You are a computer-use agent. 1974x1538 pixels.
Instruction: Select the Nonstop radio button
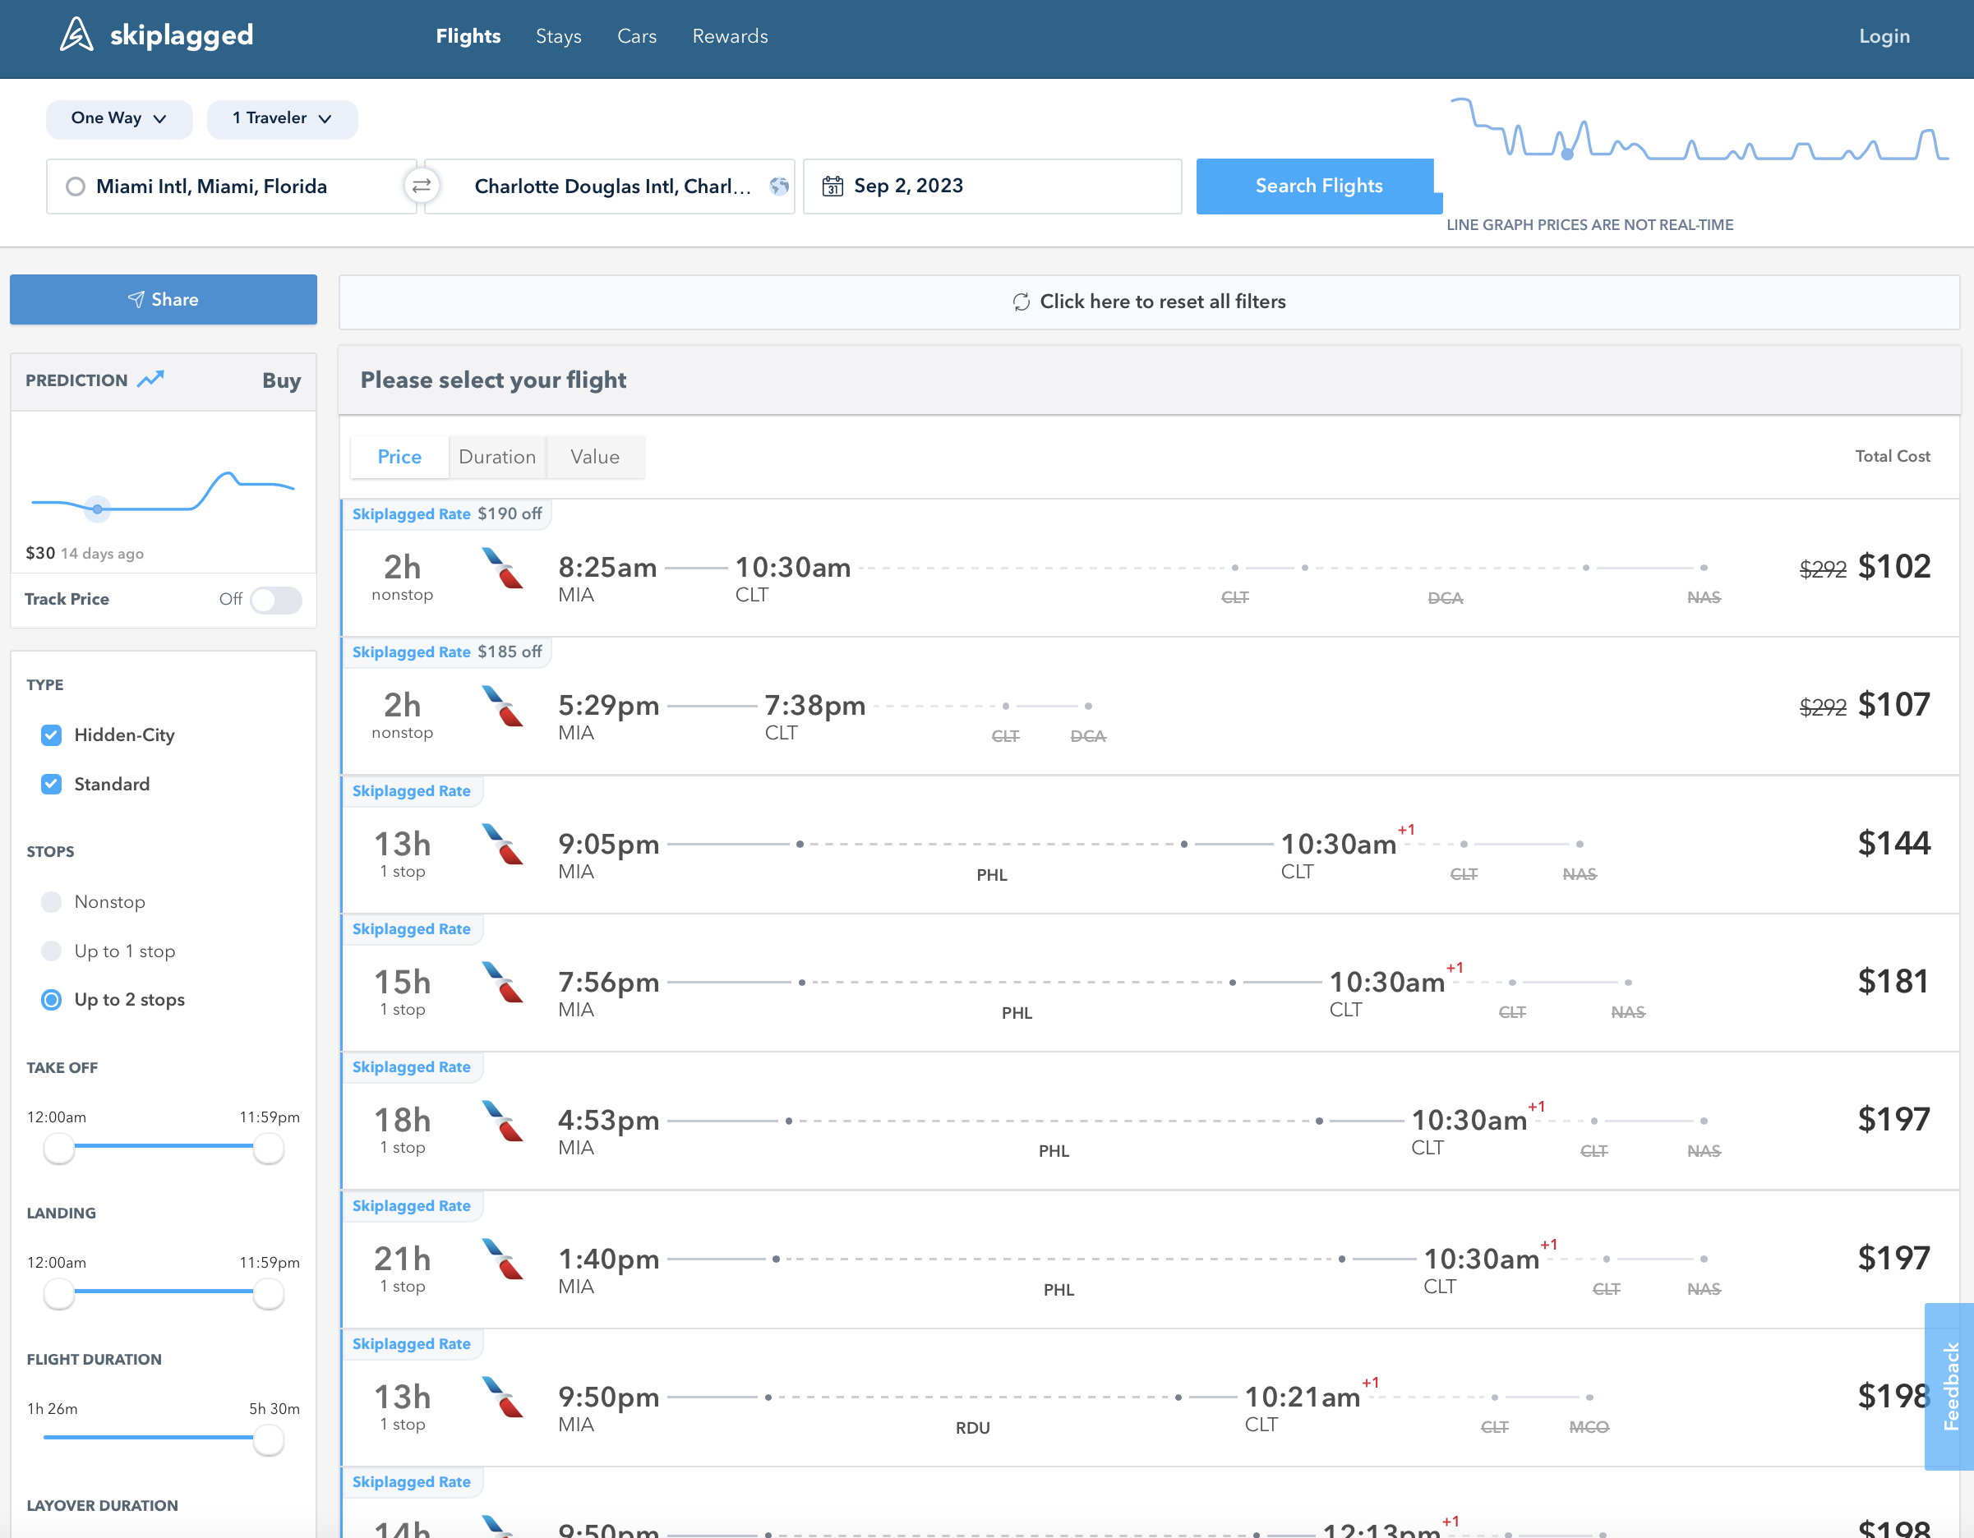(x=53, y=900)
